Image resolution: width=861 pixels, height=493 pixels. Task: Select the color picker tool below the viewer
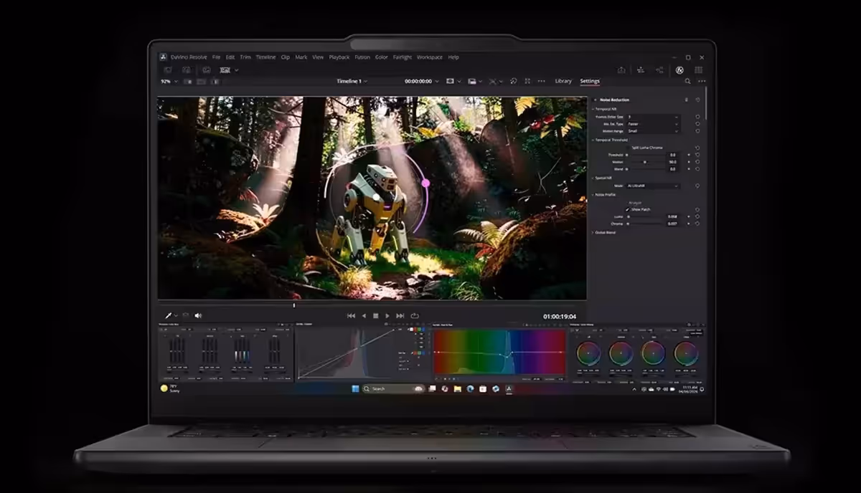coord(169,315)
